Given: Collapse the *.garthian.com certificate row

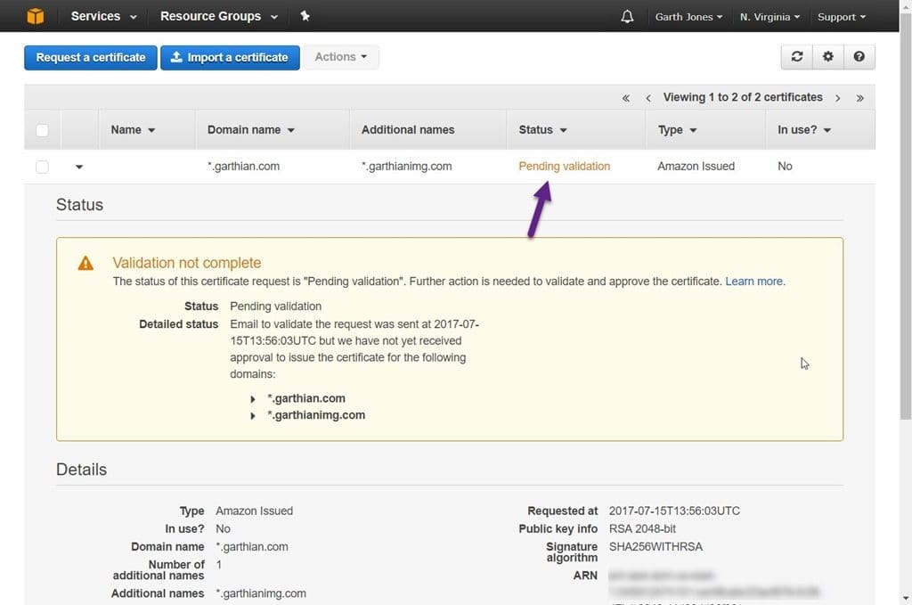Looking at the screenshot, I should point(79,167).
